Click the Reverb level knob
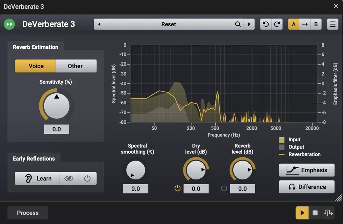The height and width of the screenshot is (224, 343). [242, 170]
